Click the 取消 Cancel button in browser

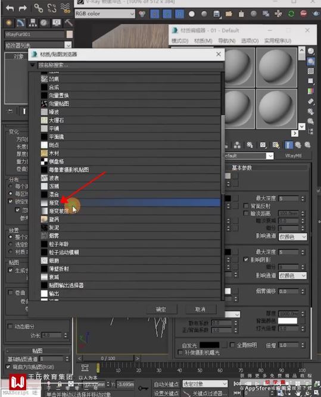200,310
